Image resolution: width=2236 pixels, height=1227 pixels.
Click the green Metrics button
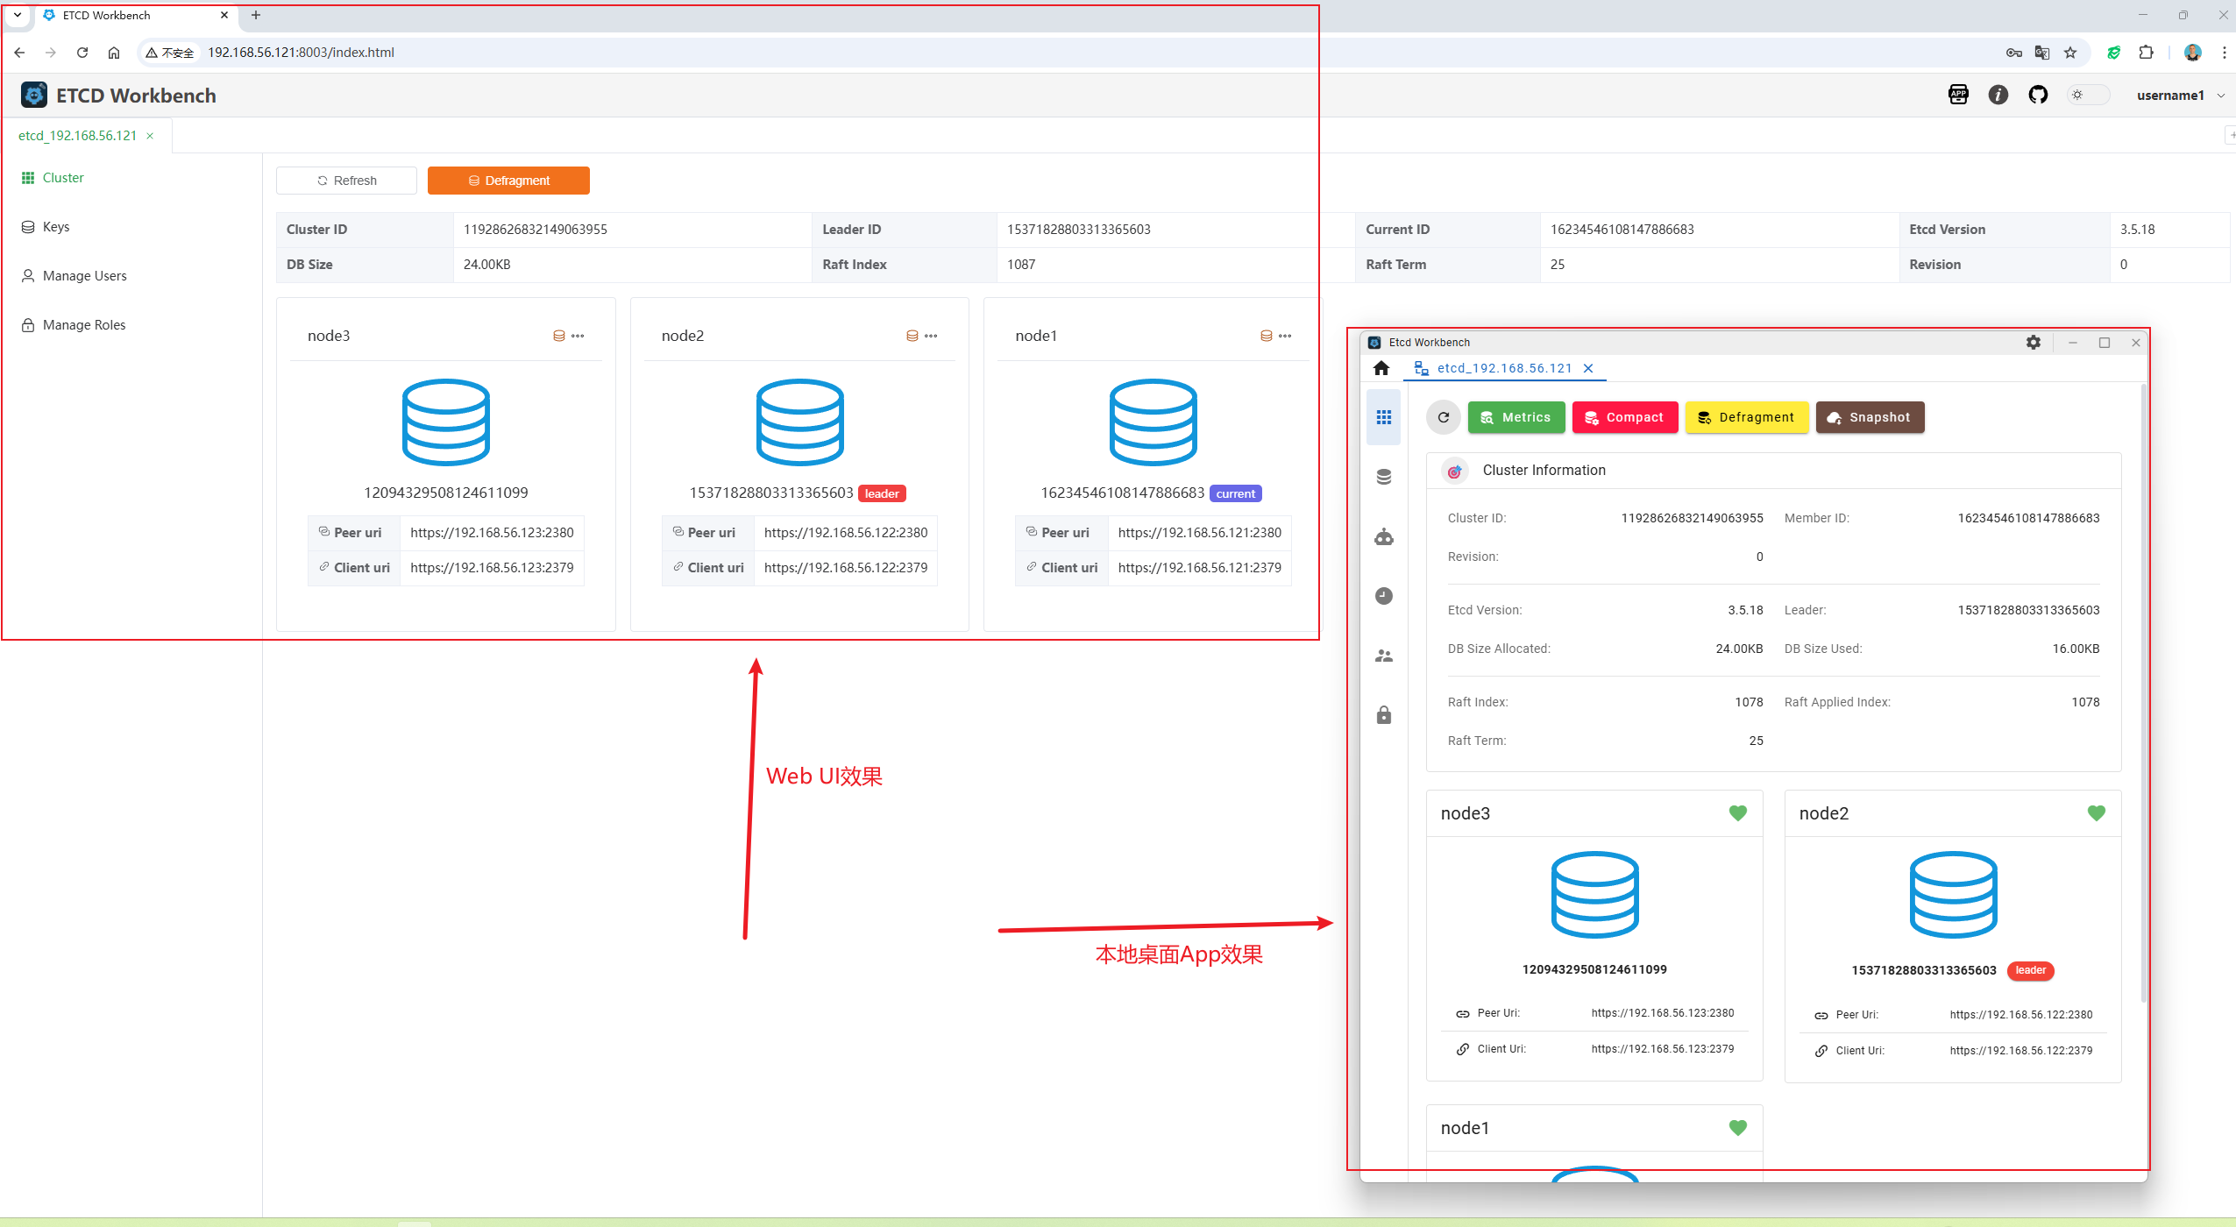(1516, 417)
